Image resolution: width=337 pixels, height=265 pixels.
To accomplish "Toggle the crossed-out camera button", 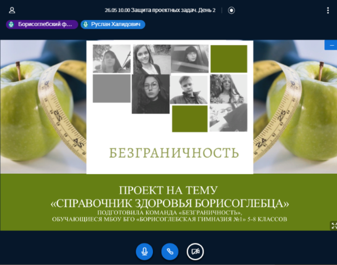I will coord(195,252).
